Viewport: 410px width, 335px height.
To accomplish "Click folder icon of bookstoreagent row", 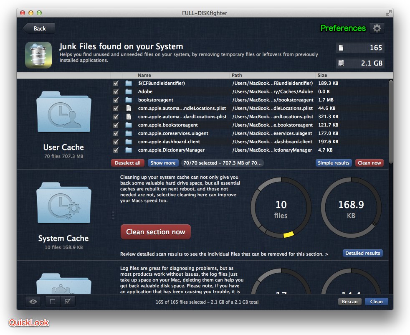I will coord(129,100).
